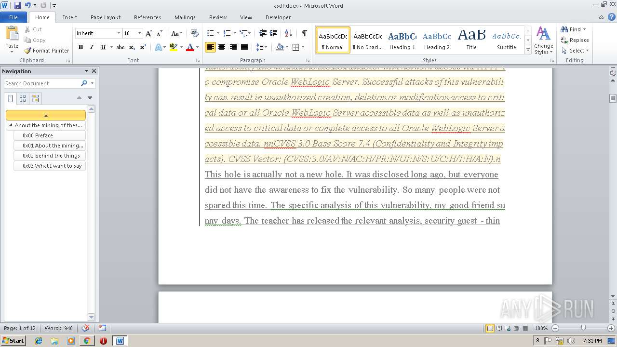Open Borders dropdown arrow
The height and width of the screenshot is (347, 617).
302,47
